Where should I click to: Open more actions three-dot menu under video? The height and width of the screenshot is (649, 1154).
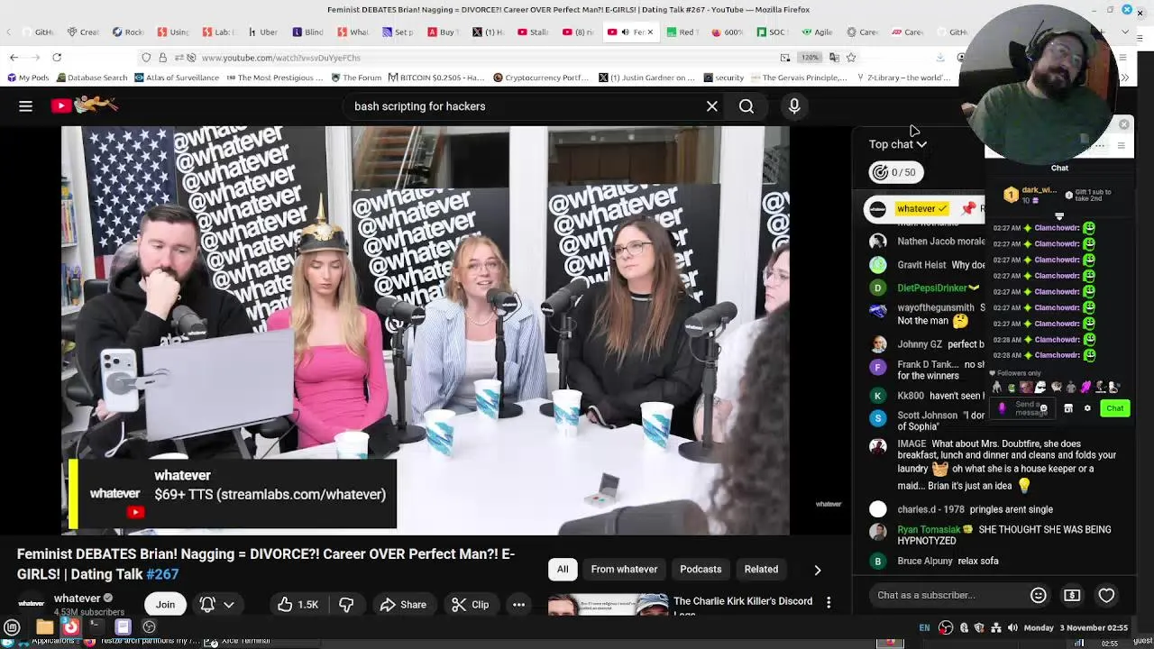(x=518, y=605)
